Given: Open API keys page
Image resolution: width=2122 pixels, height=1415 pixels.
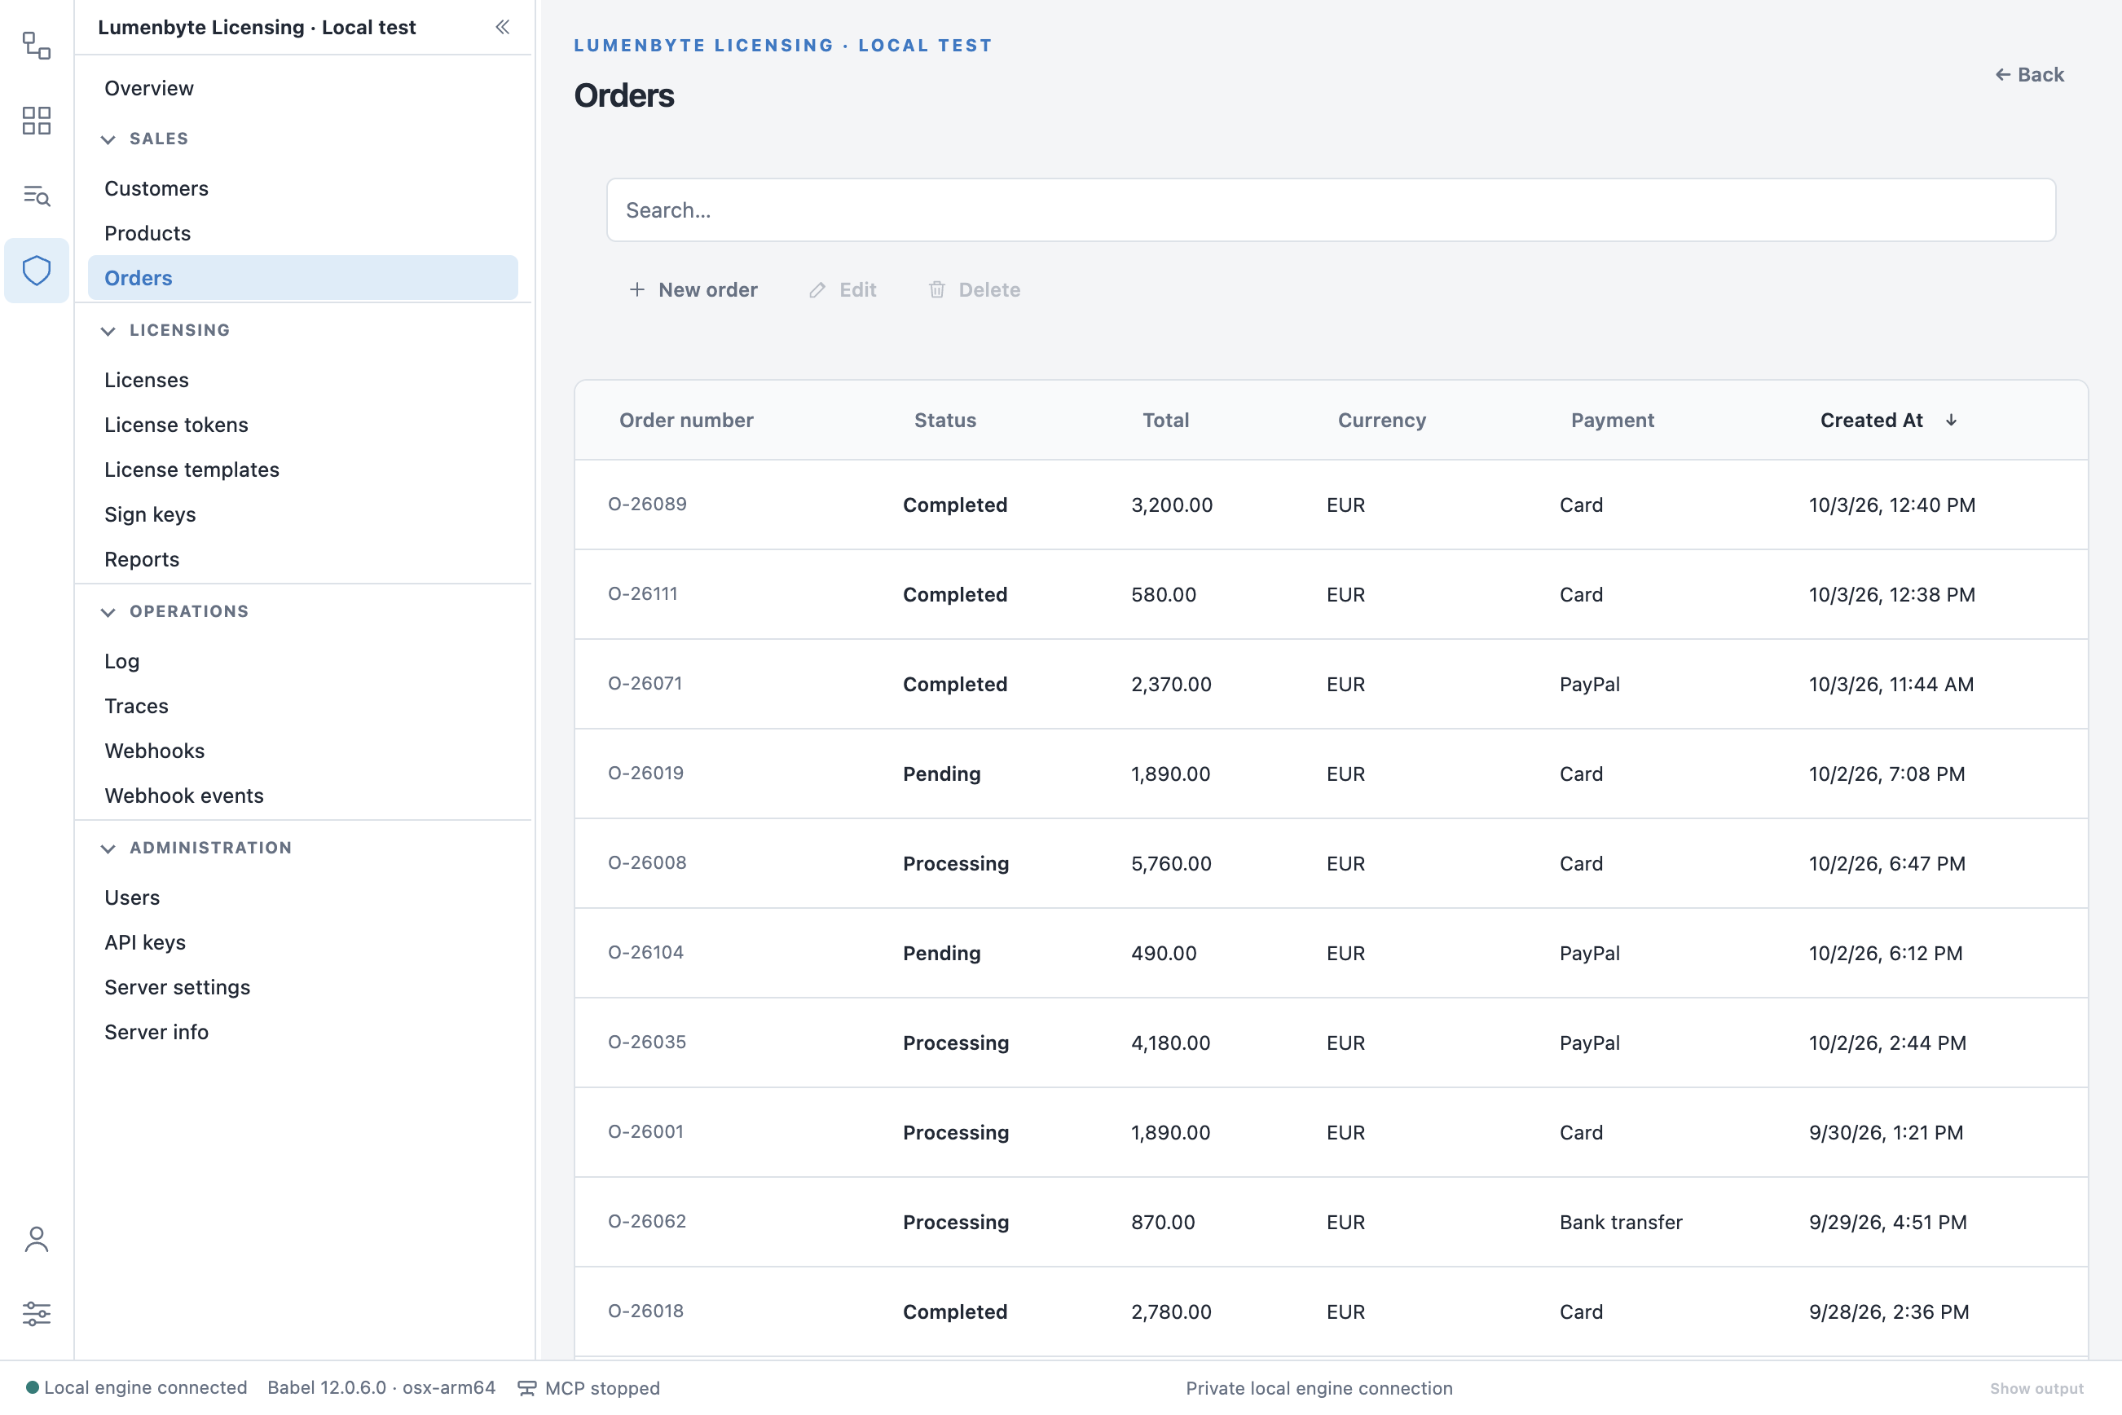Looking at the screenshot, I should [x=302, y=942].
